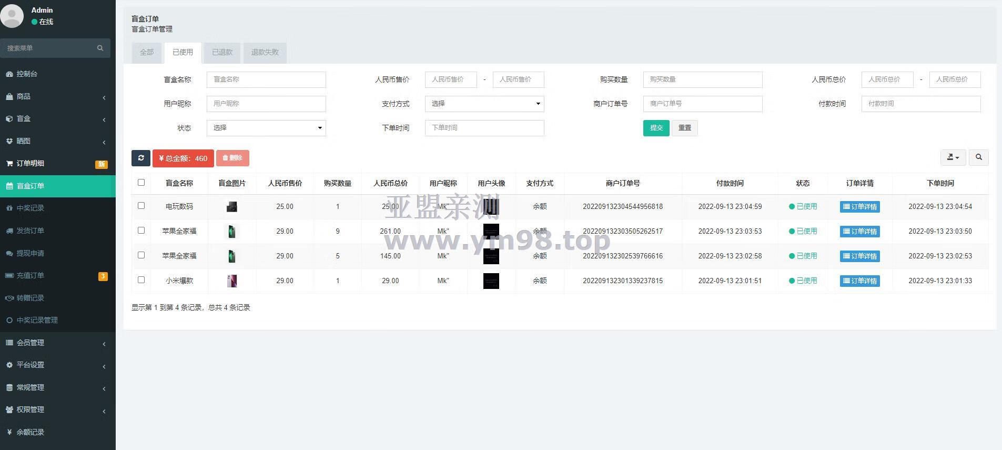Click the 3 badge on 充值订单
The height and width of the screenshot is (450, 1002).
103,276
